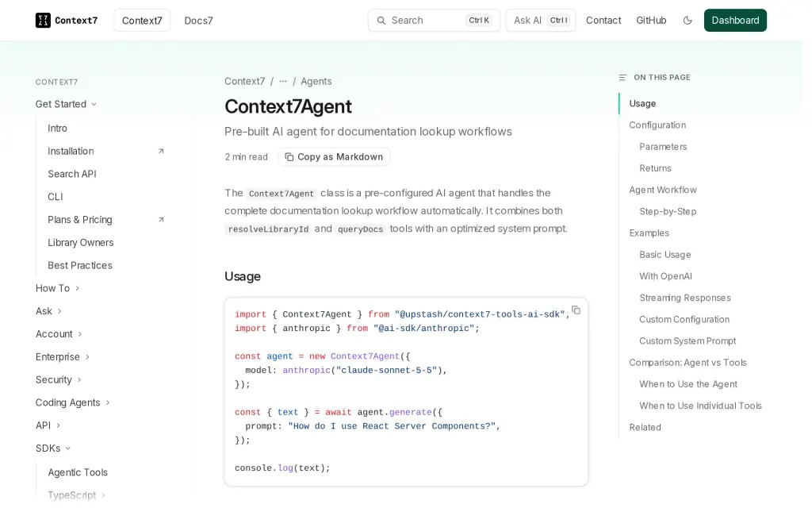Viewport: 812px width, 508px height.
Task: Open the Contact page
Action: click(603, 20)
